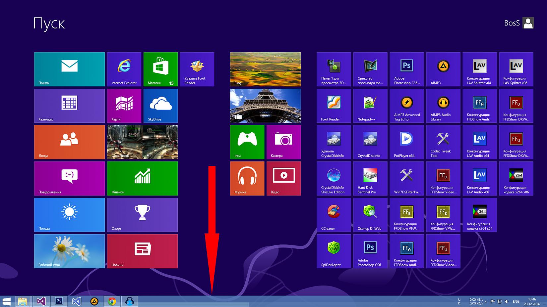The height and width of the screenshot is (307, 547).
Task: Open the Action Center flag icon
Action: point(493,301)
